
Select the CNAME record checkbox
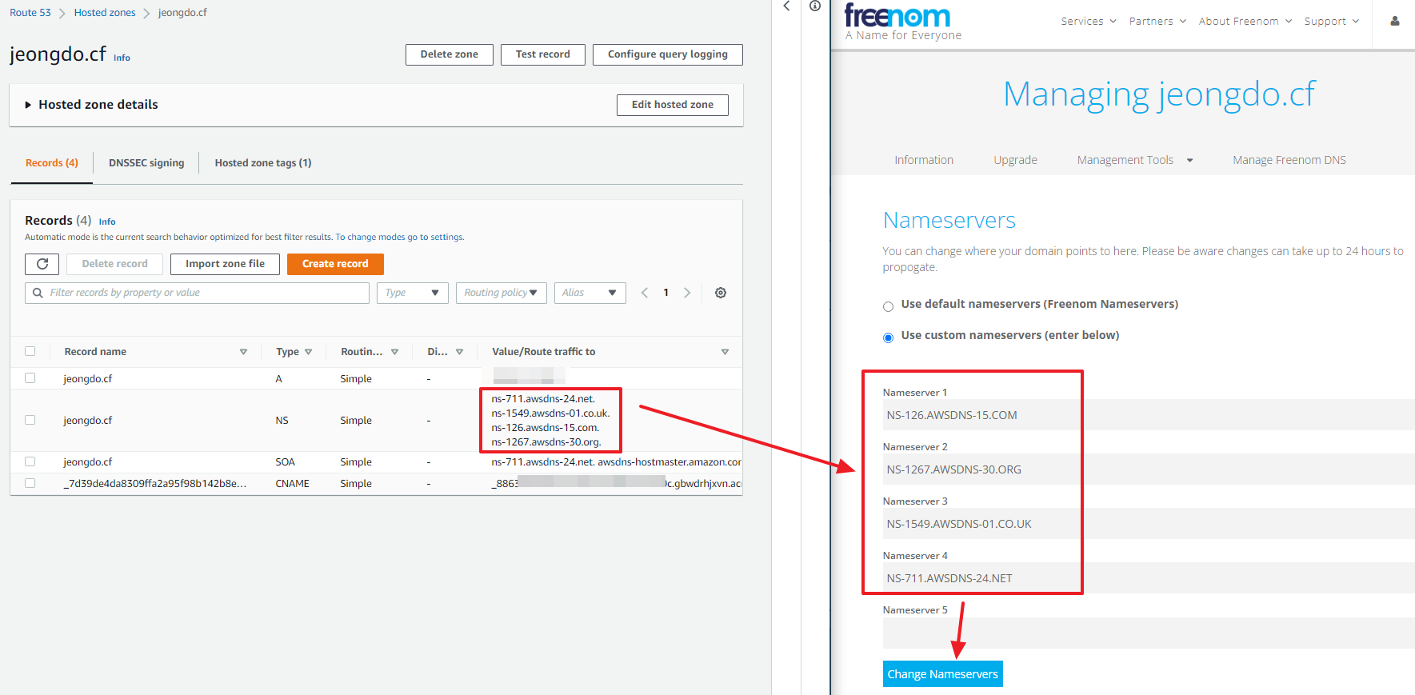tap(30, 483)
